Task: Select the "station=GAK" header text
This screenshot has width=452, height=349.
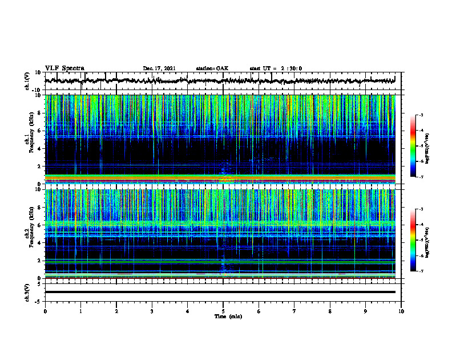Action: coord(212,68)
